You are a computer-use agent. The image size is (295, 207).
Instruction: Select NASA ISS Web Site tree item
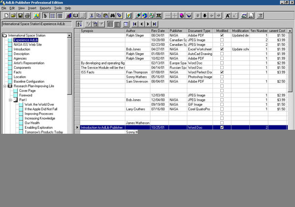click(28, 45)
